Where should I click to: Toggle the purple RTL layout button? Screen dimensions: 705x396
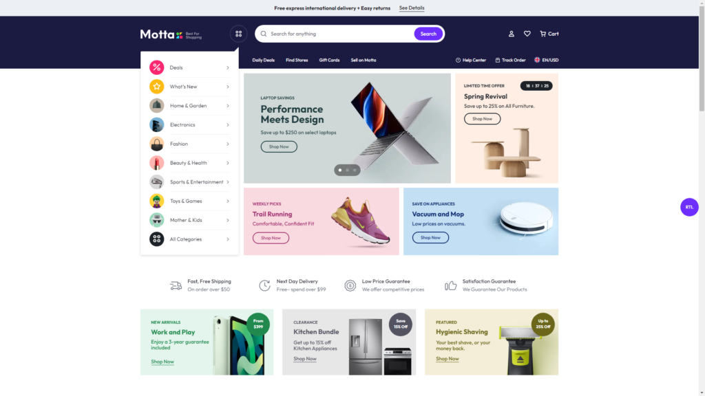coord(689,207)
